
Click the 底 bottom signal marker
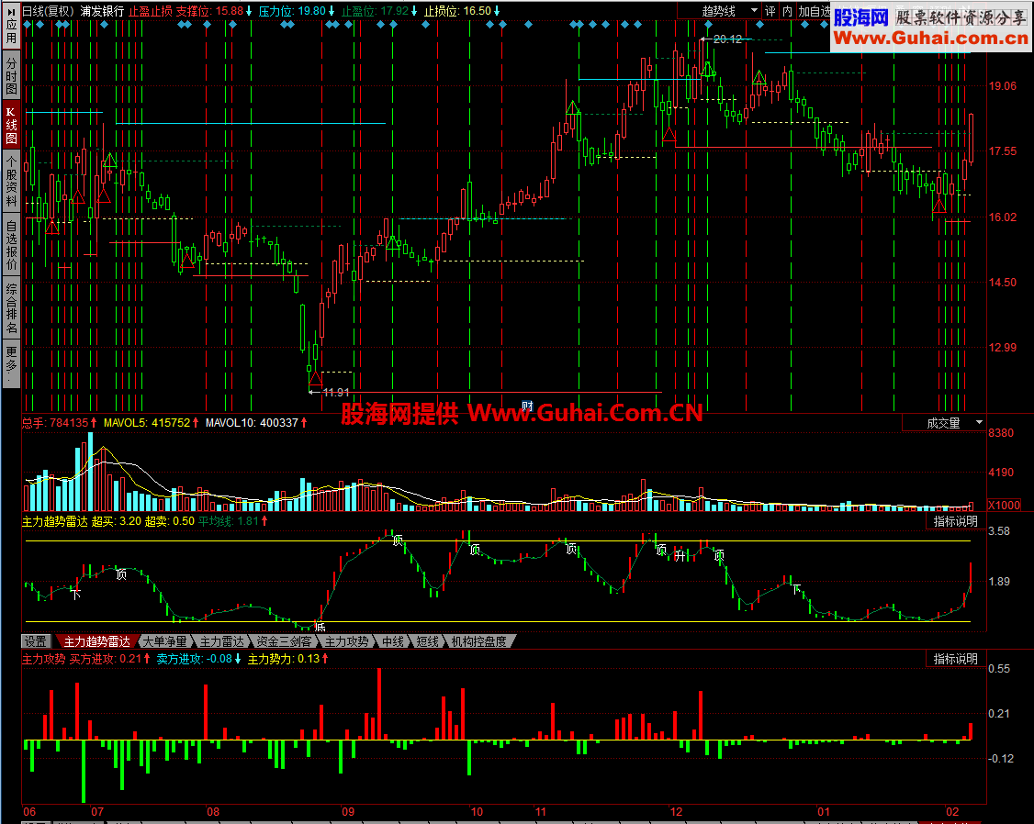coord(320,627)
